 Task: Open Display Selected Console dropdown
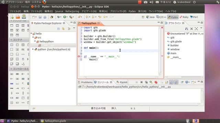[x=189, y=82]
